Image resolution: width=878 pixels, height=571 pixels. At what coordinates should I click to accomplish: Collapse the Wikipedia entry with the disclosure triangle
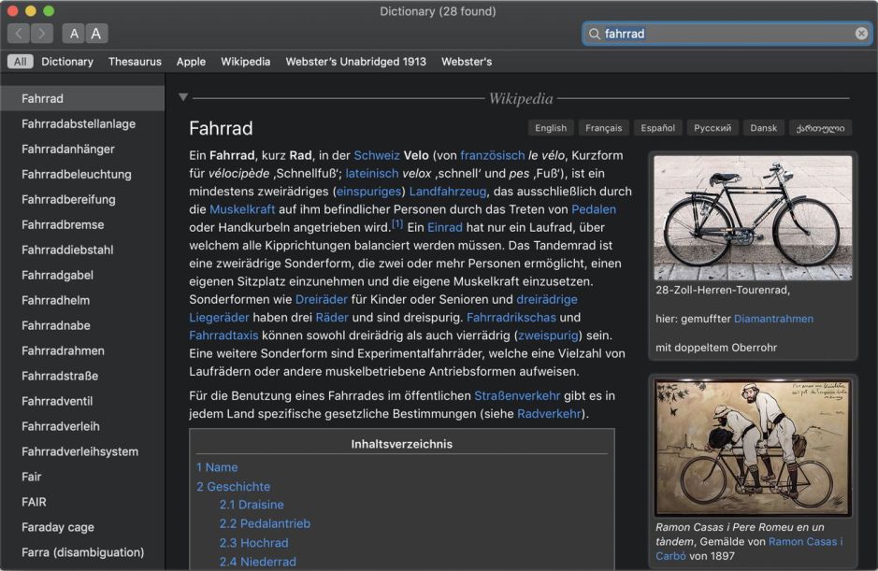181,96
